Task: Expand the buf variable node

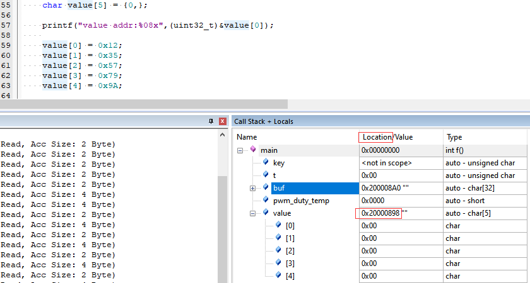Action: pos(252,189)
